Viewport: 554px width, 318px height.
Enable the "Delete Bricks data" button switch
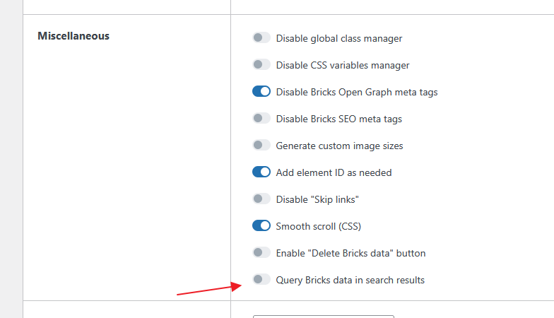pos(261,252)
